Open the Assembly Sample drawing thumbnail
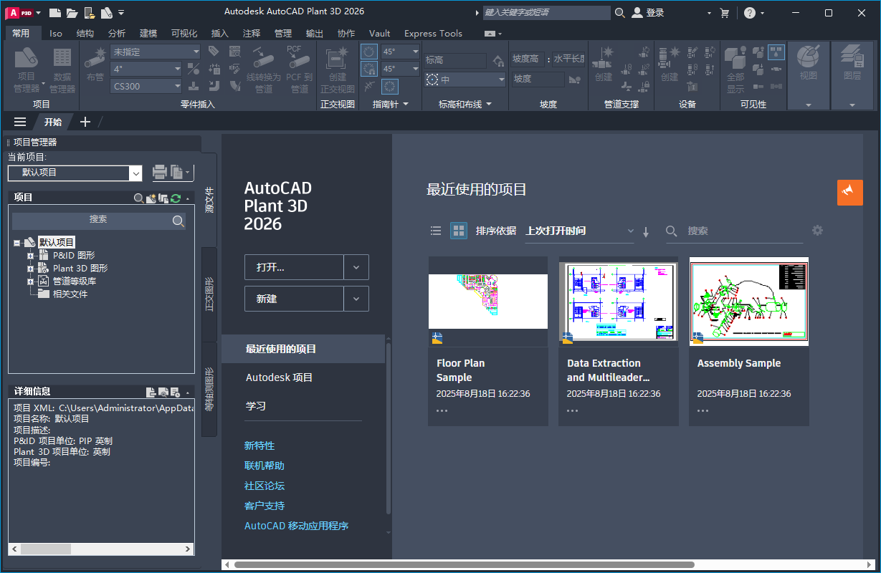The image size is (881, 573). [x=748, y=302]
